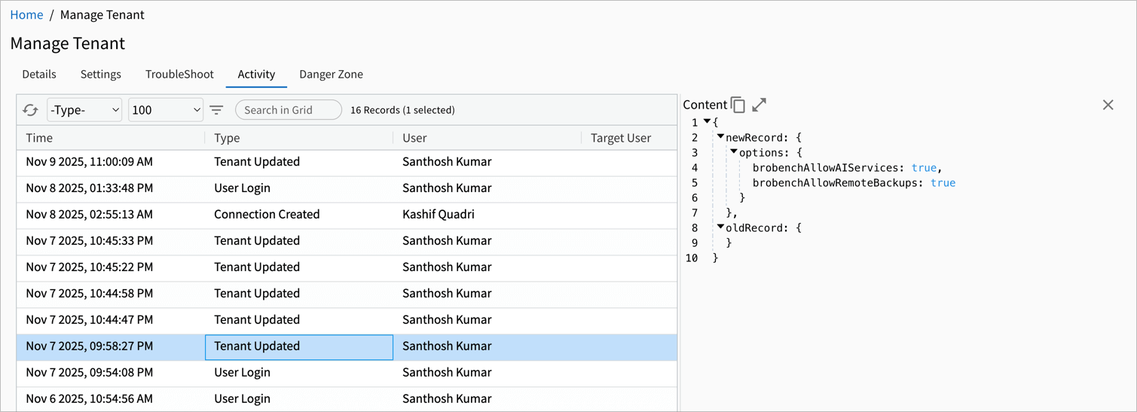
Task: Click the refresh grid icon
Action: (x=30, y=110)
